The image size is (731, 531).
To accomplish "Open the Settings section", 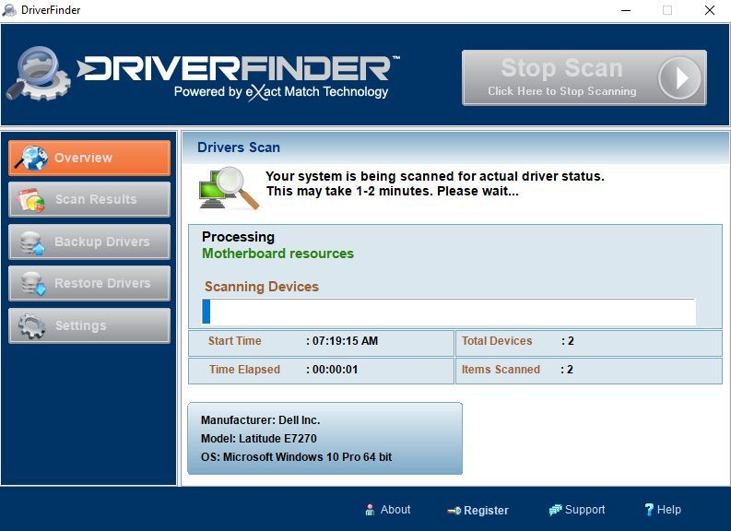I will [x=89, y=325].
